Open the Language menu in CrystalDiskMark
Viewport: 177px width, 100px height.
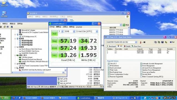[79, 27]
